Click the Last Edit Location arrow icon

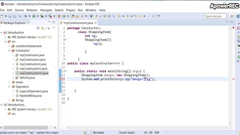click(136, 16)
